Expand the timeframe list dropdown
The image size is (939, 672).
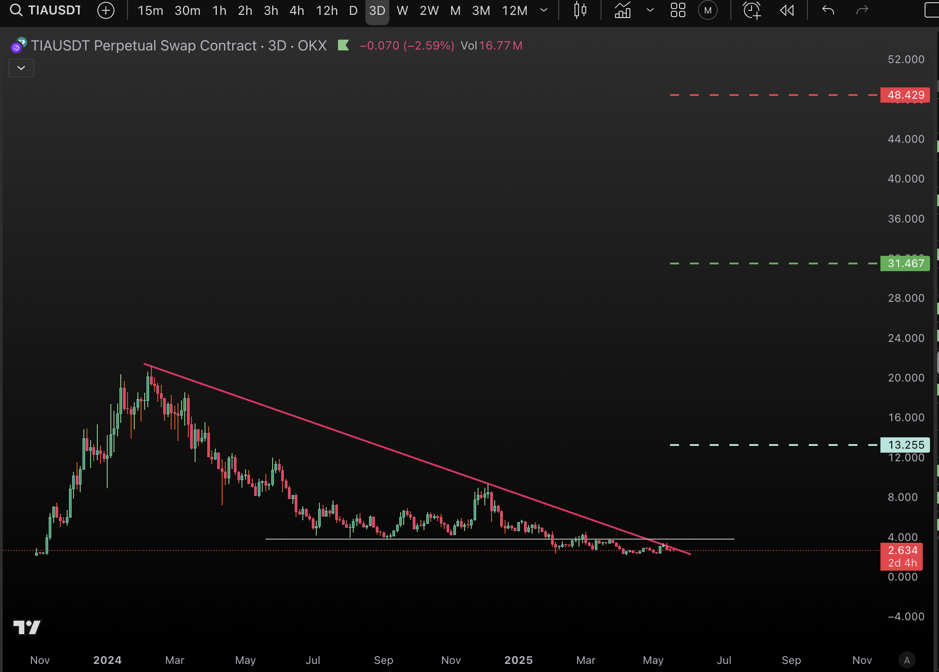[x=544, y=10]
